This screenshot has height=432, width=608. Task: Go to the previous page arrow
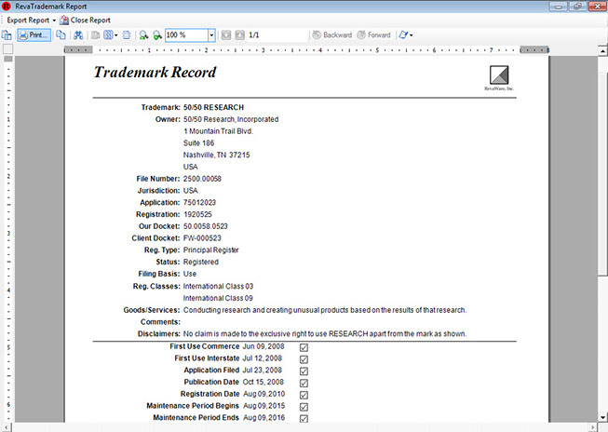224,35
